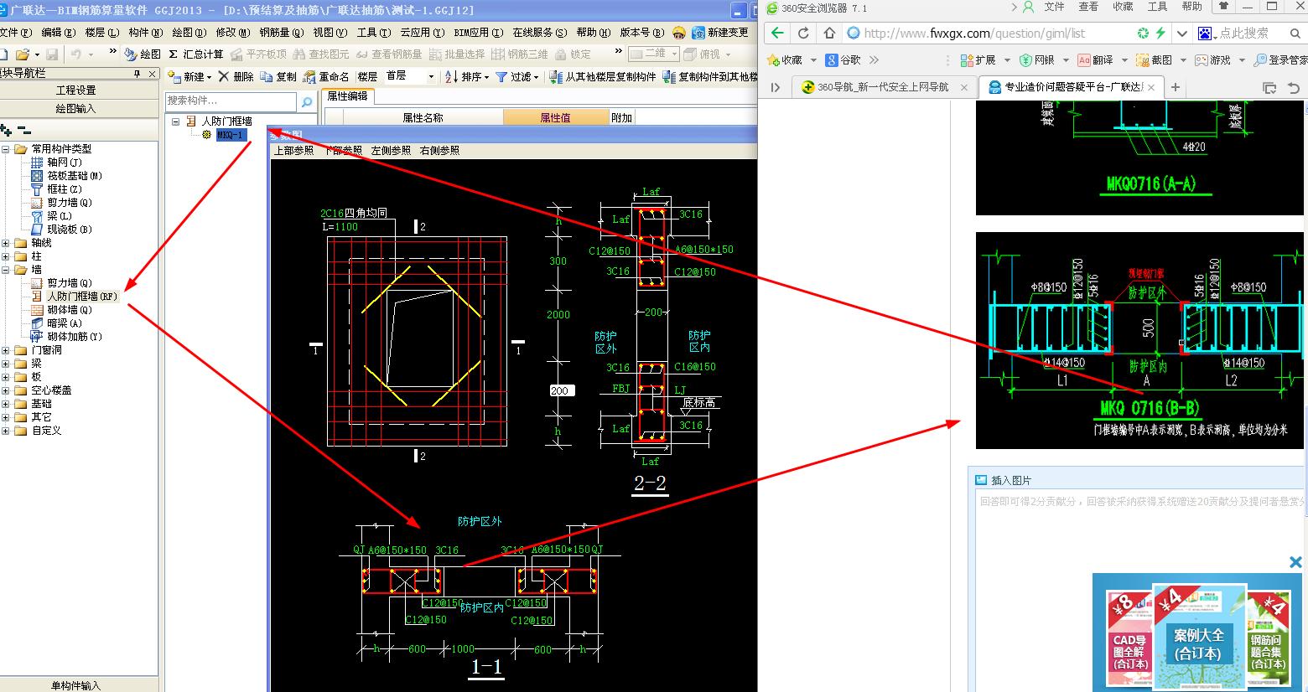Click 右侧参照 in the reference dialog
The height and width of the screenshot is (692, 1308).
440,151
